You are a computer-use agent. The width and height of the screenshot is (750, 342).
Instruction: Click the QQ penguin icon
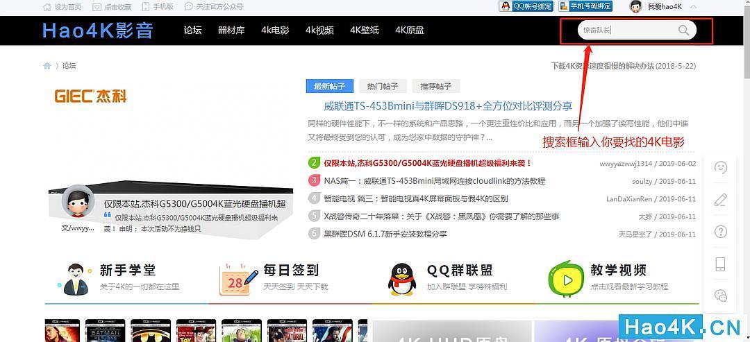pos(401,279)
